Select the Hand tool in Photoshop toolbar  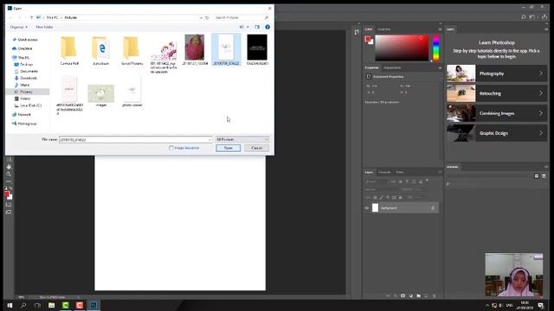coord(9,167)
